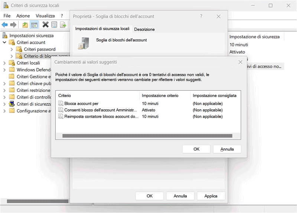The height and width of the screenshot is (213, 297).
Task: Select 10 minuti in main window list
Action: (x=239, y=45)
